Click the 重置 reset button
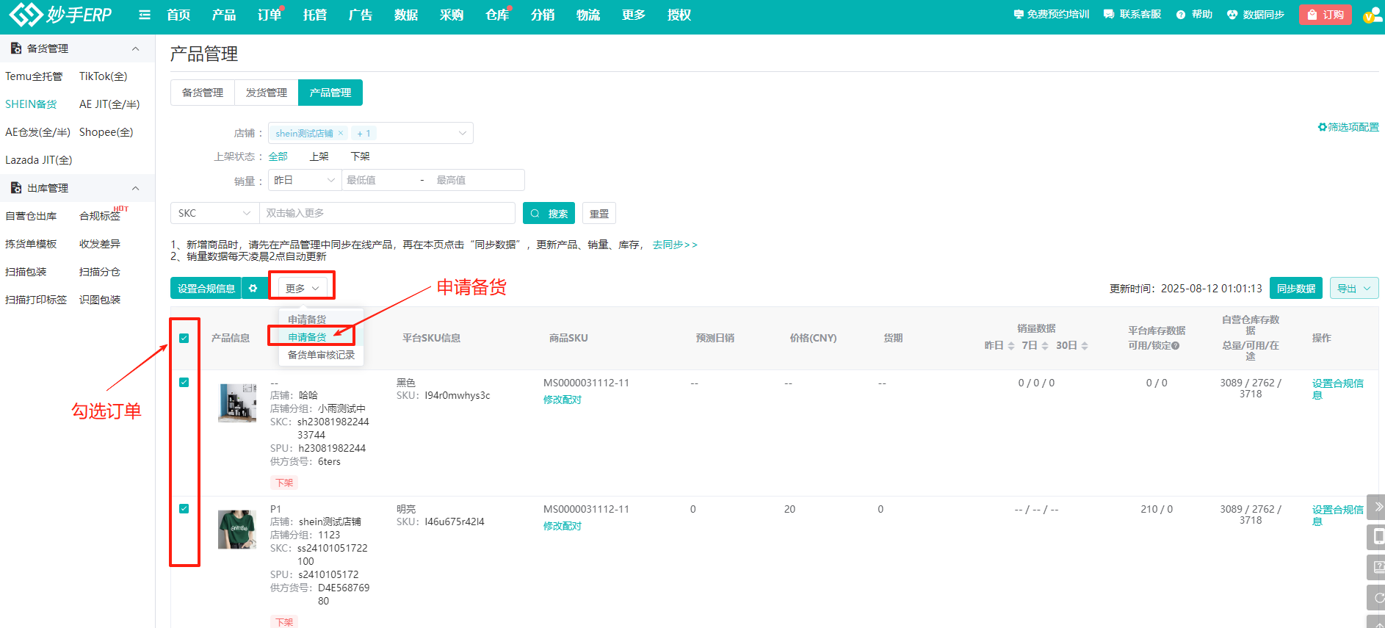This screenshot has width=1385, height=628. (599, 213)
